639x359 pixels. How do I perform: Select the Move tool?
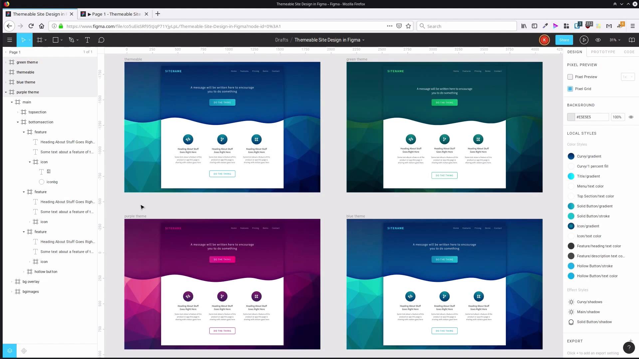coord(23,40)
